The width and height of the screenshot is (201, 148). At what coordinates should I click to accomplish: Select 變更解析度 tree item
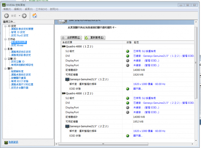pos(18,71)
